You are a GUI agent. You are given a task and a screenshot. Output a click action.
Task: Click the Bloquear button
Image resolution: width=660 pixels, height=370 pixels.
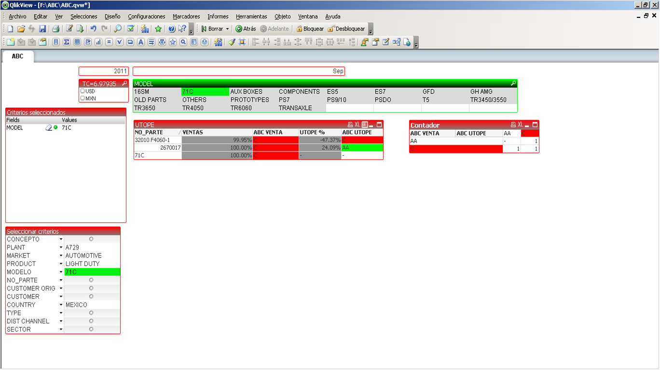pos(310,29)
